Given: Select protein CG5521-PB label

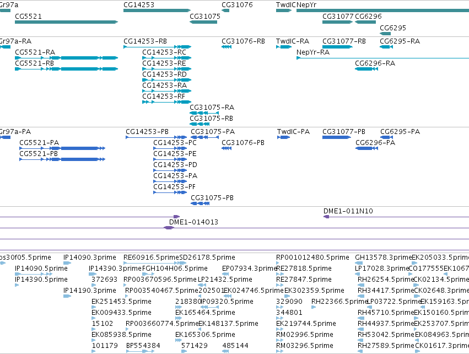Looking at the screenshot, I should 39,154.
